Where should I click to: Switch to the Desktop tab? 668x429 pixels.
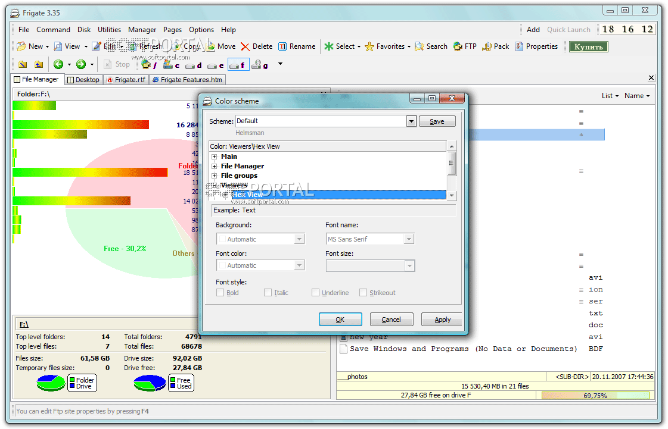point(83,80)
